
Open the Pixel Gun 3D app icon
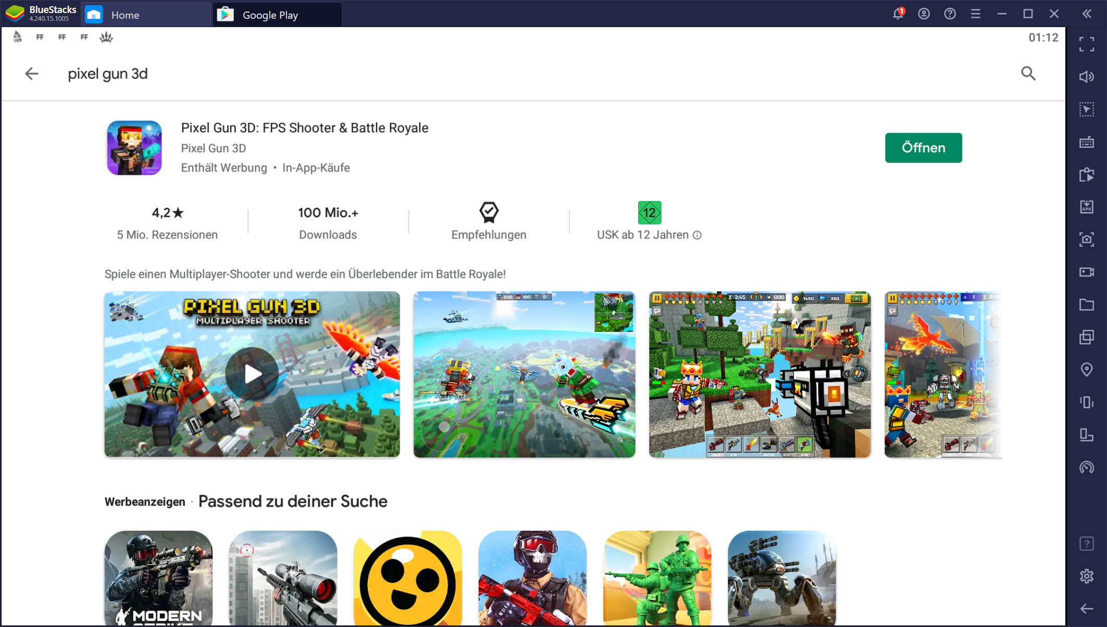coord(134,148)
